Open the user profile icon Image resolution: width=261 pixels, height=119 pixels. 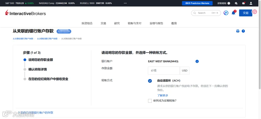(251, 3)
